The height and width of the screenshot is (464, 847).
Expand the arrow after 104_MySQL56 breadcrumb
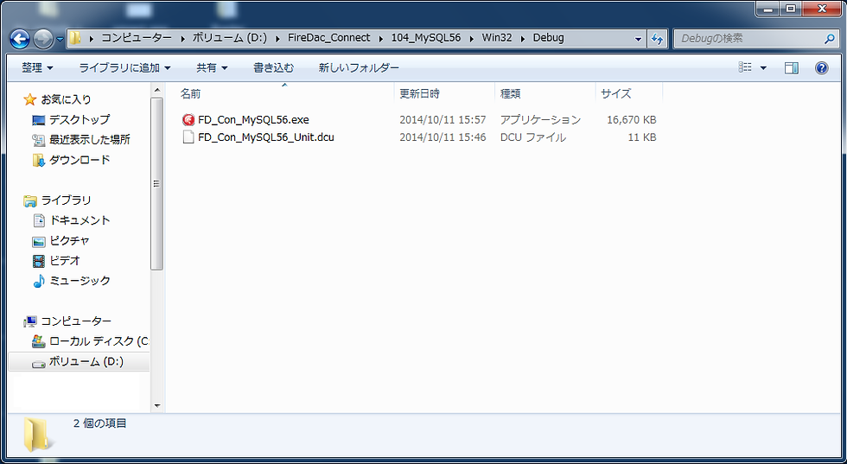point(472,38)
